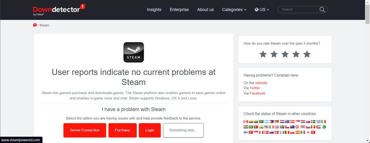Click the search magnifier icon
This screenshot has height=143, width=370.
point(322,10)
